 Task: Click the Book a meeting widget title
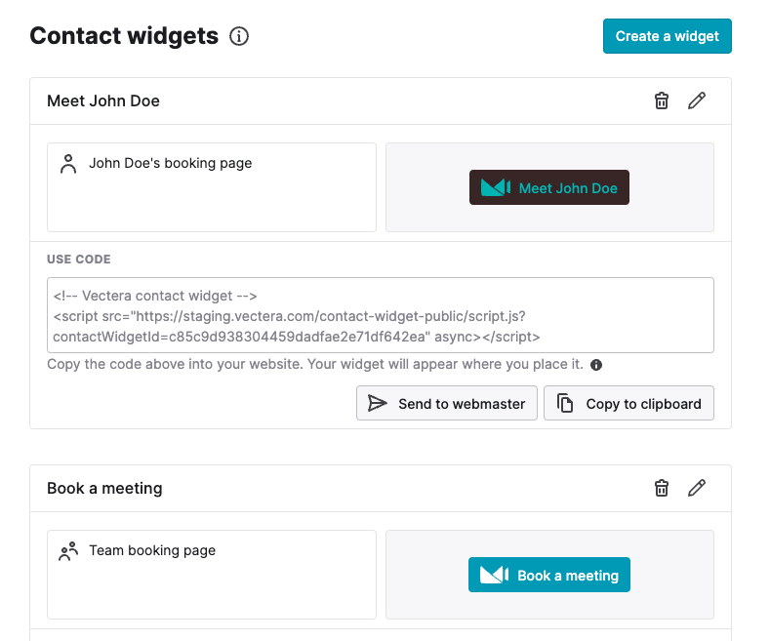[x=104, y=489]
